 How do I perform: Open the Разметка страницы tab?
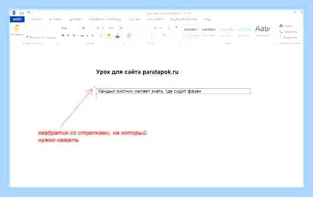[105, 19]
